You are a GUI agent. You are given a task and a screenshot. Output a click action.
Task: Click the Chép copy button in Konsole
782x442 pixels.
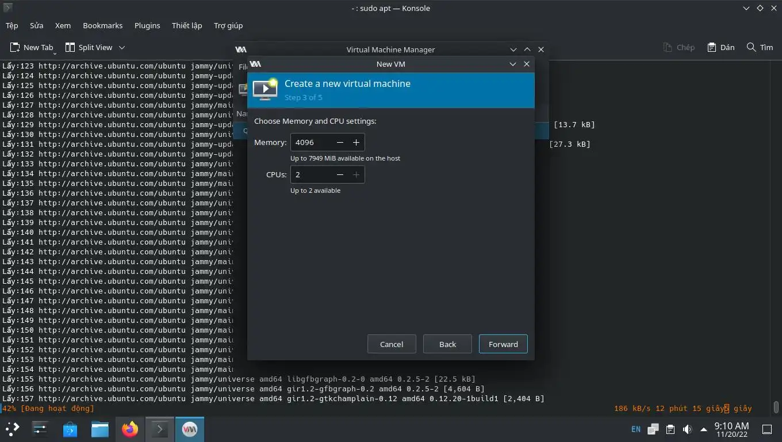coord(679,47)
